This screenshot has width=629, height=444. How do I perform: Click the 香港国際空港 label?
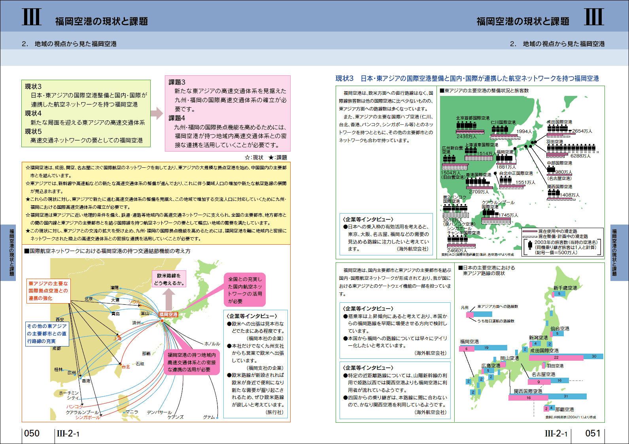[x=478, y=175]
